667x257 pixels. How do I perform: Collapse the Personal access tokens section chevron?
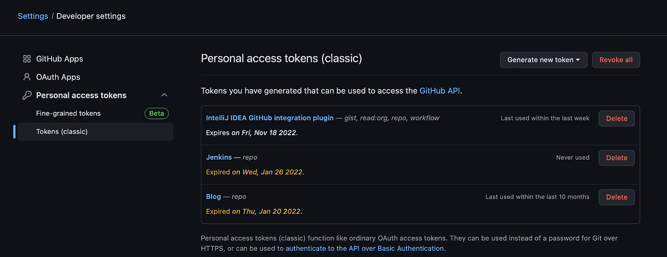(x=164, y=95)
